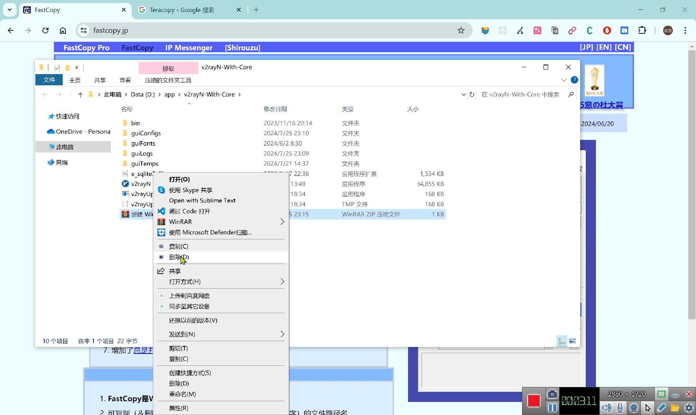Viewport: 696px width, 415px height.
Task: Expand 发送到(N) submenu
Action: (x=221, y=334)
